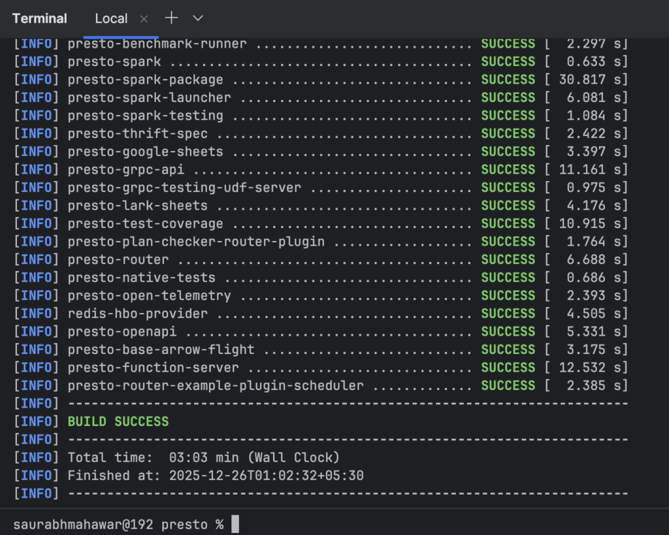Click the presto-spark-package module line
669x535 pixels.
146,80
